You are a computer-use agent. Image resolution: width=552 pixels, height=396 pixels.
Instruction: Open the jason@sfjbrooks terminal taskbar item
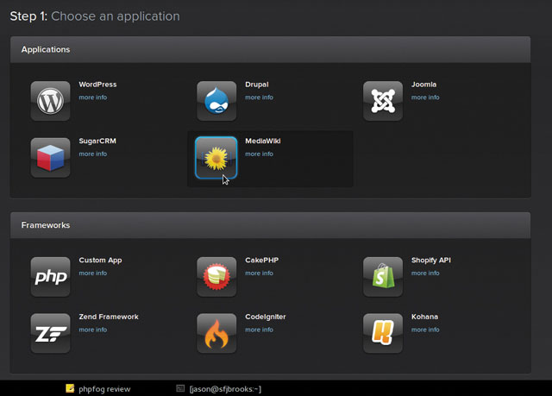[x=219, y=389]
